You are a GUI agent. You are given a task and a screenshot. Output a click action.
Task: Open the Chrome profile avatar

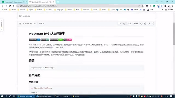pos(169,6)
